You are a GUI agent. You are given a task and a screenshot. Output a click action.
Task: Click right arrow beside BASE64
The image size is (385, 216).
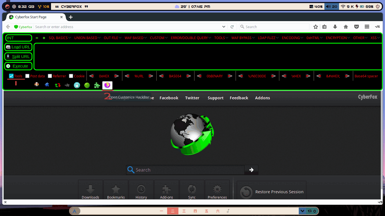pyautogui.click(x=189, y=76)
